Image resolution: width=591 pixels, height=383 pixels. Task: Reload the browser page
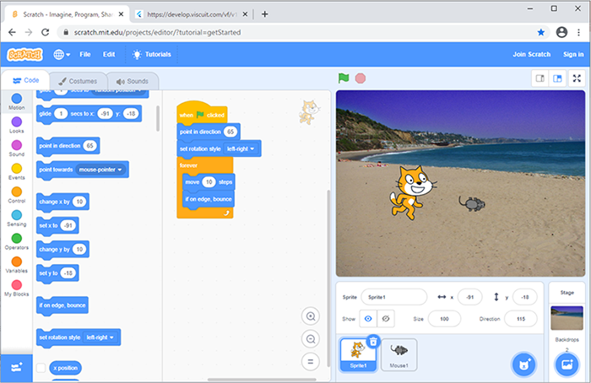[46, 32]
